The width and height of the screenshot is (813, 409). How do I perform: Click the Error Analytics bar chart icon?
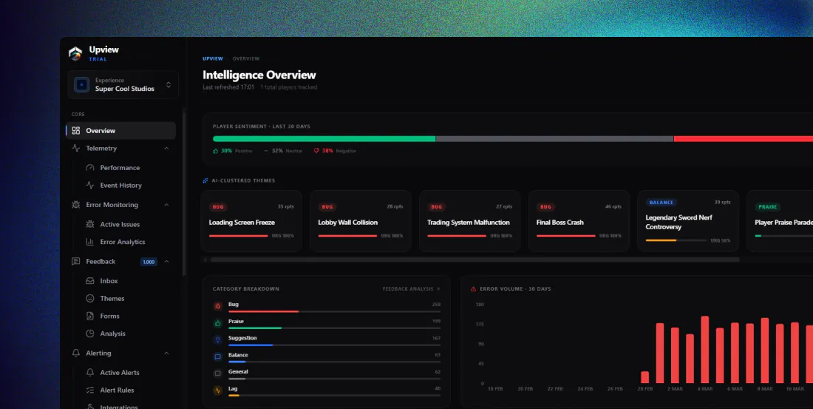[x=90, y=242]
